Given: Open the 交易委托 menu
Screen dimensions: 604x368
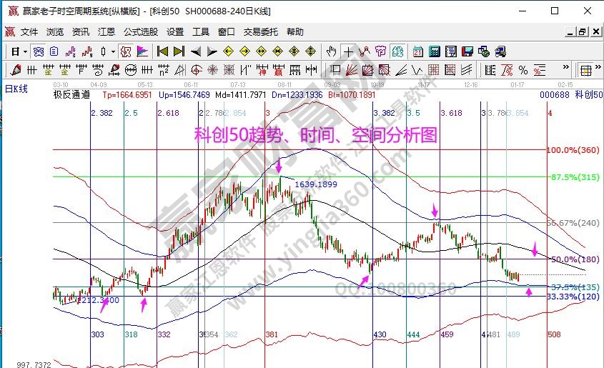Looking at the screenshot, I should tap(260, 32).
